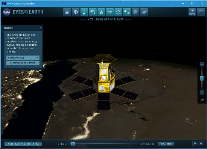Select the carbon dioxide smokestack icon
This screenshot has height=149, width=207.
(93, 12)
